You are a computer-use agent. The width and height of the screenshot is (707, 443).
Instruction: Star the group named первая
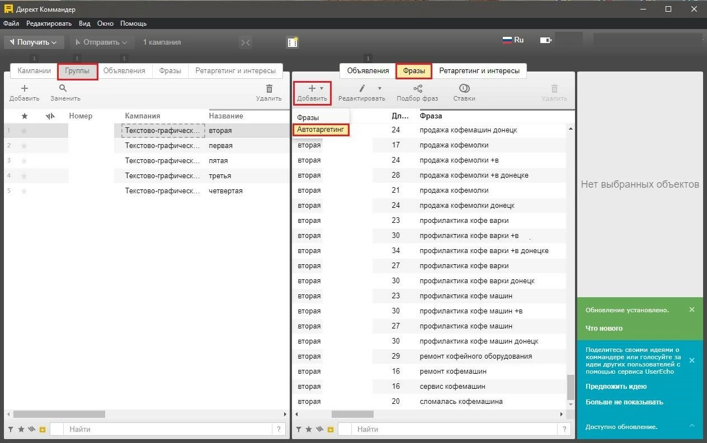pos(24,145)
